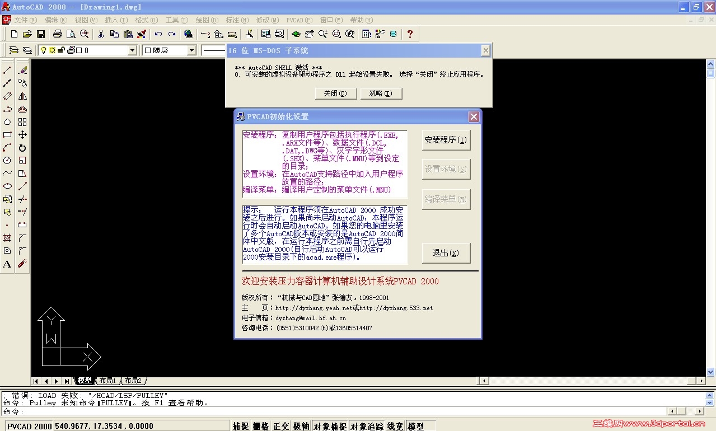Toggle 对象捕捉 object snap

tap(330, 427)
